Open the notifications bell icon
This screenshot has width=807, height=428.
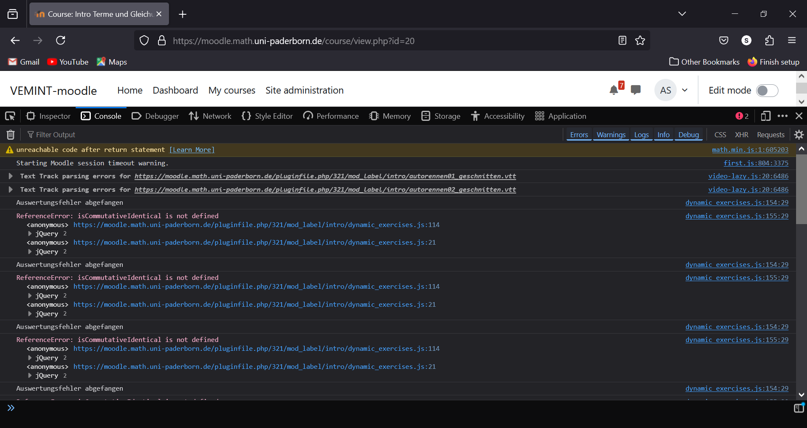614,90
